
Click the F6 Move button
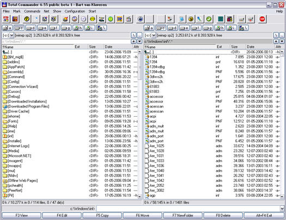[x=142, y=216]
